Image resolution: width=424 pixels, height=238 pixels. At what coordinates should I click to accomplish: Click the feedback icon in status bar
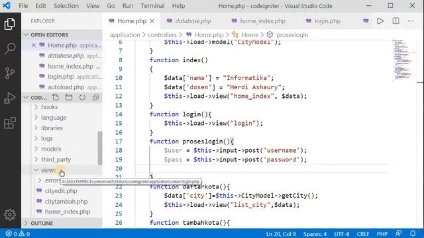pyautogui.click(x=399, y=233)
